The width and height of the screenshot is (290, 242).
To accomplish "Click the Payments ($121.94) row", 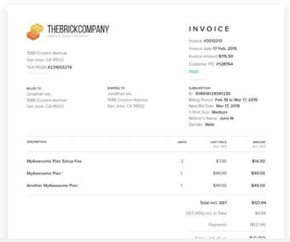I will (237, 224).
